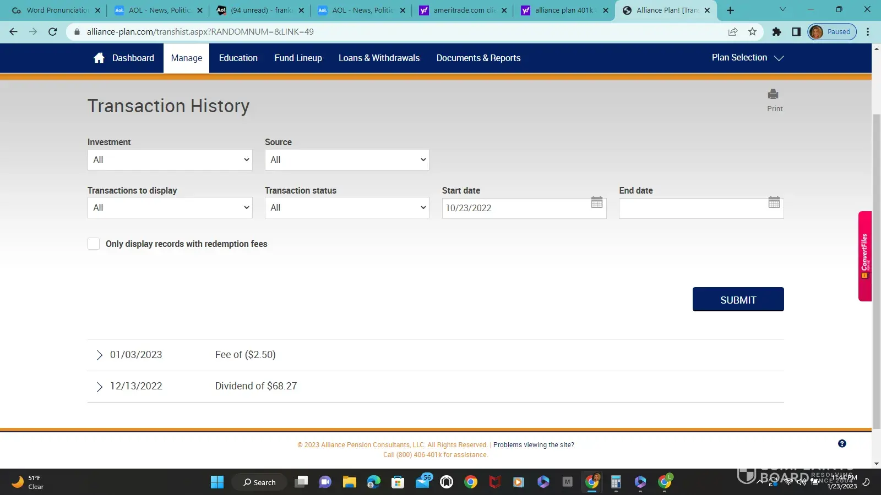Click the help question mark icon
This screenshot has height=495, width=881.
(x=841, y=444)
